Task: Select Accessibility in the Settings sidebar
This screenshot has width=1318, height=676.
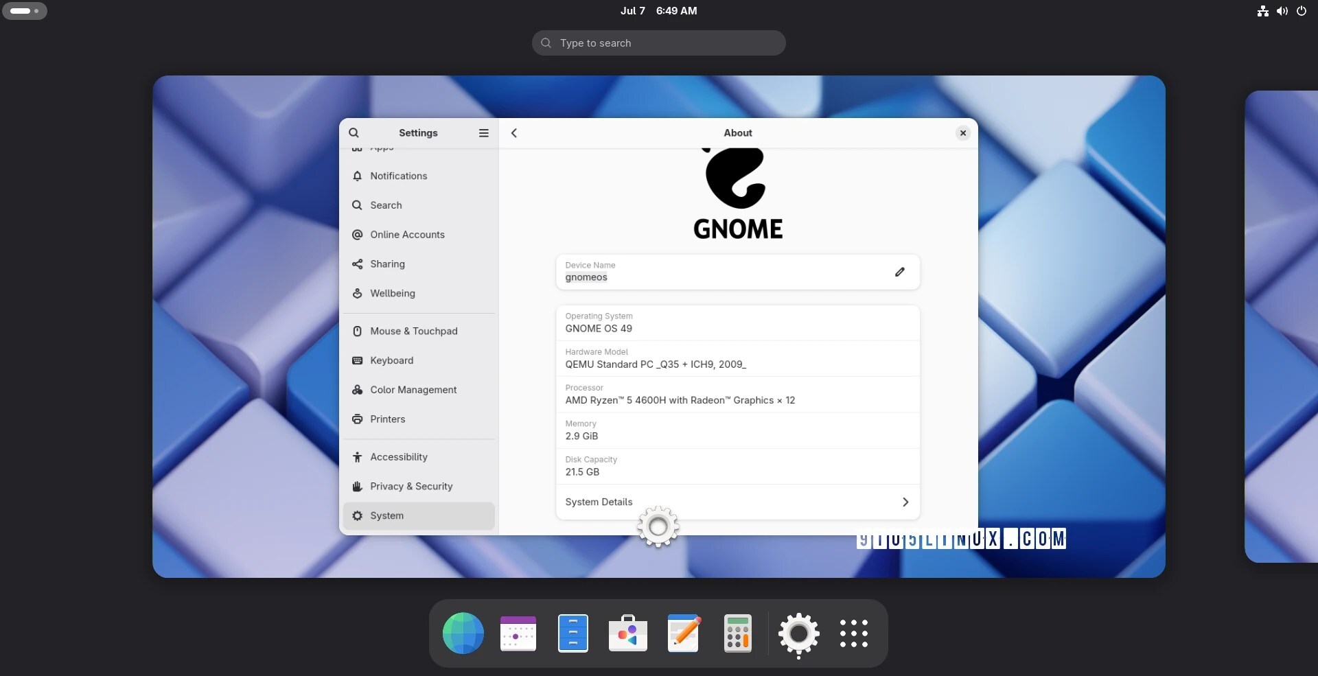Action: (419, 457)
